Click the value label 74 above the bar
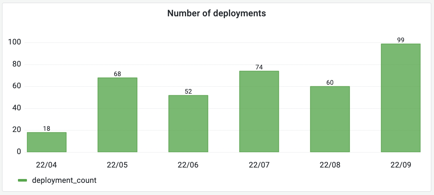The width and height of the screenshot is (434, 195). pos(259,67)
